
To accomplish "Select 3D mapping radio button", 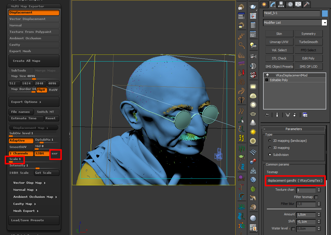I will (x=270, y=148).
